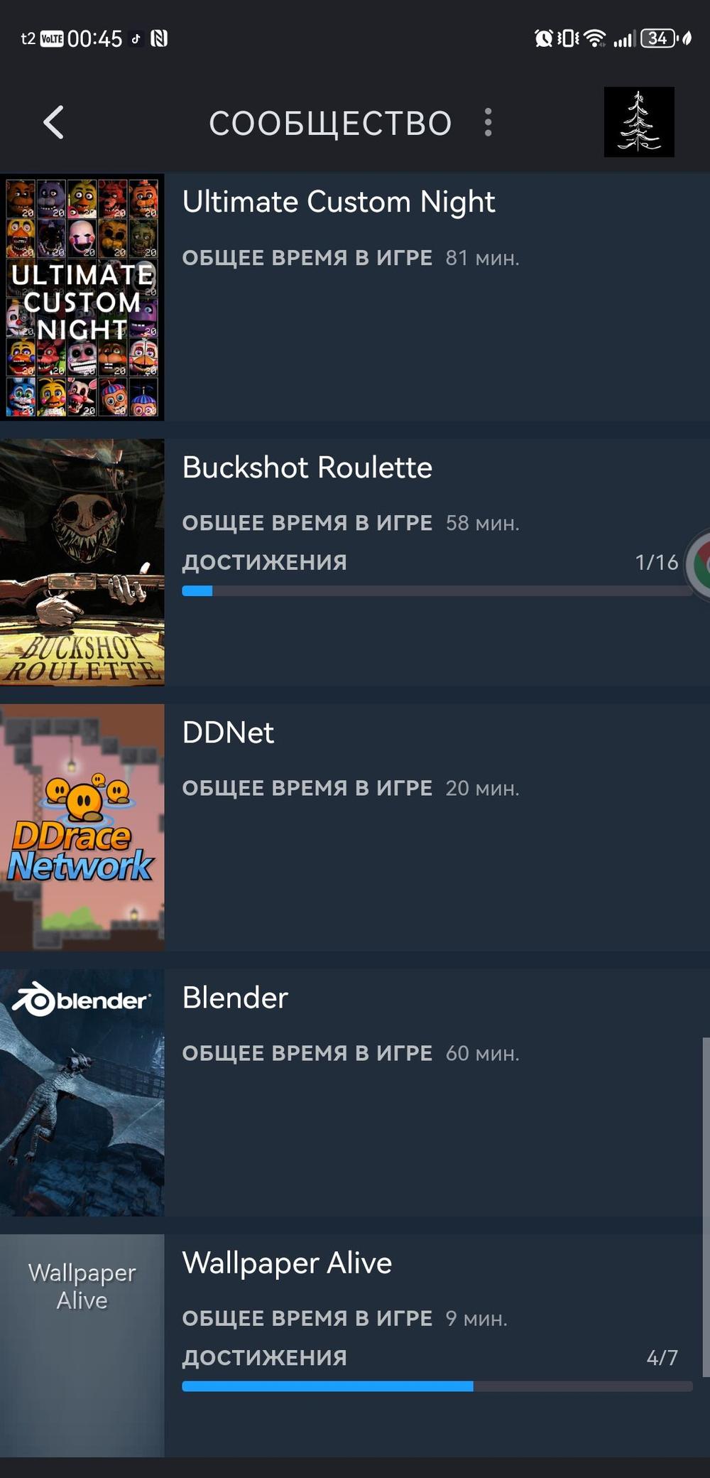The width and height of the screenshot is (710, 1478).
Task: Open the three-dot options menu
Action: point(488,122)
